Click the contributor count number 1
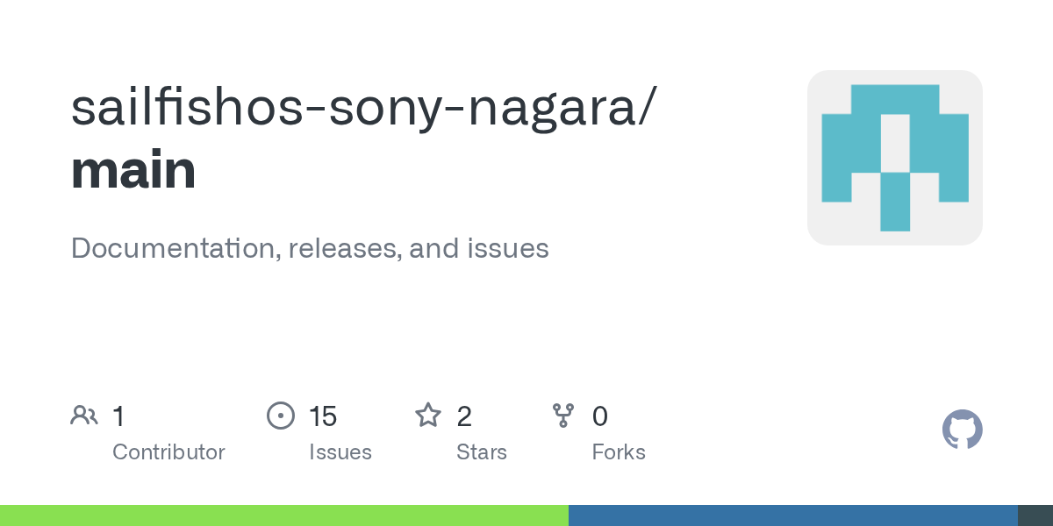This screenshot has height=526, width=1053. 118,416
